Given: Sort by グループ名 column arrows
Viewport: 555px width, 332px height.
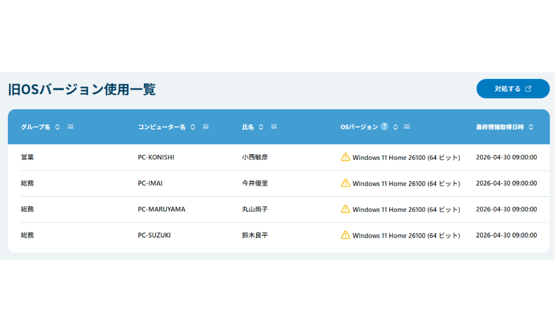Looking at the screenshot, I should click(57, 127).
